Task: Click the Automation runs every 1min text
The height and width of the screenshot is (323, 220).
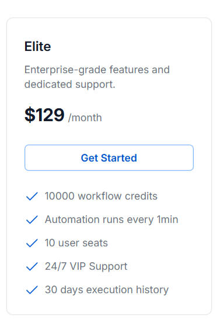Action: click(x=111, y=219)
